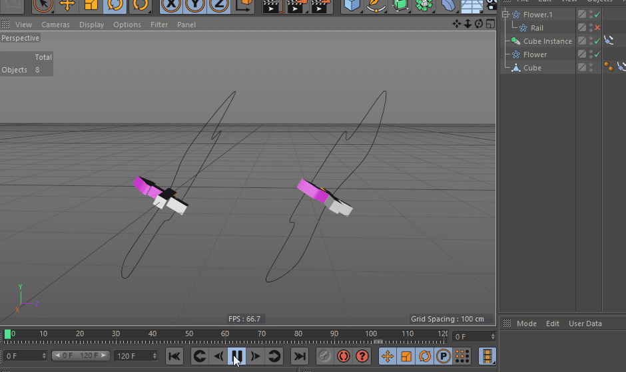Collapse the Flower.1 hierarchy
Viewport: 626px width, 372px height.
click(x=505, y=15)
